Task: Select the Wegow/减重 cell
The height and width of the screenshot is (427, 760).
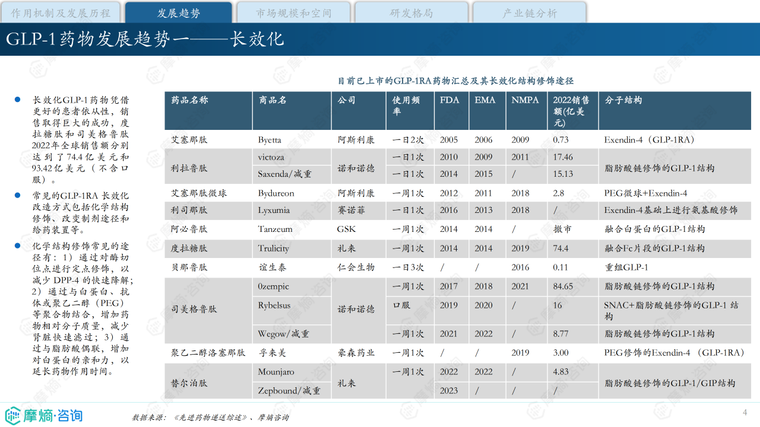Action: point(292,334)
